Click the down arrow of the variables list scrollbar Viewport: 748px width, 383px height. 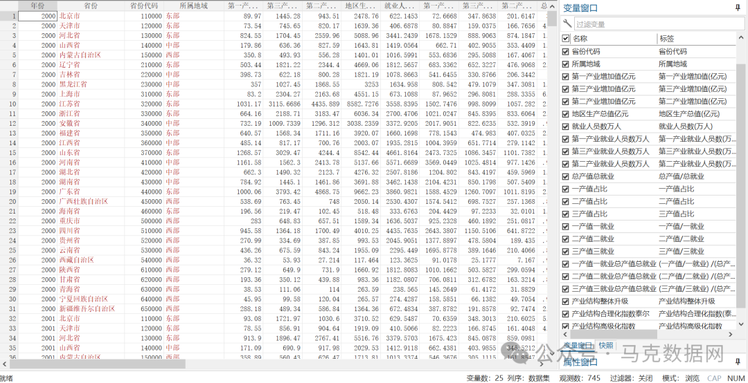(741, 324)
